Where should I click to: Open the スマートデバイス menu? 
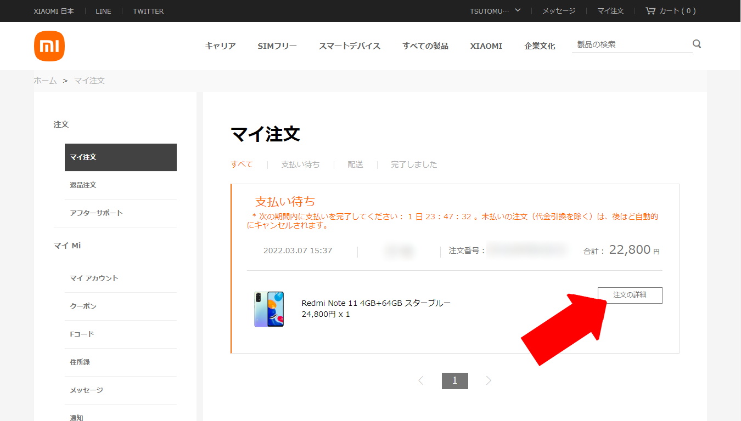[350, 46]
